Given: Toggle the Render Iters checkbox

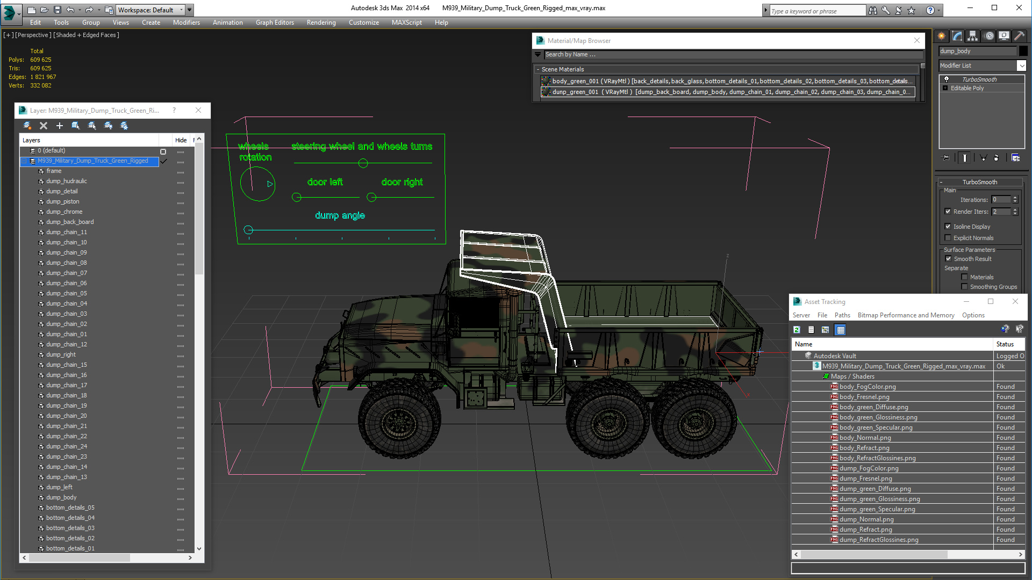Looking at the screenshot, I should [948, 212].
